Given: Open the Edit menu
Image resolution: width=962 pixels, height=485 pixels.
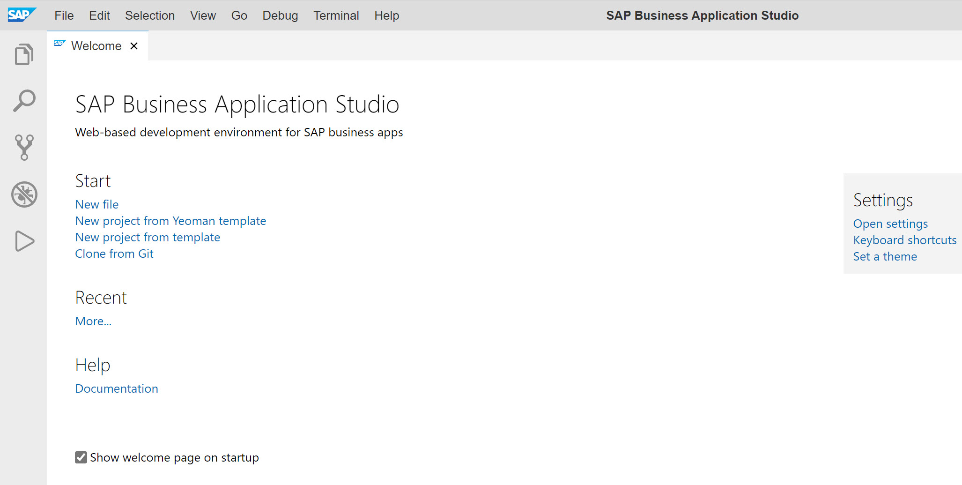Looking at the screenshot, I should [x=99, y=15].
